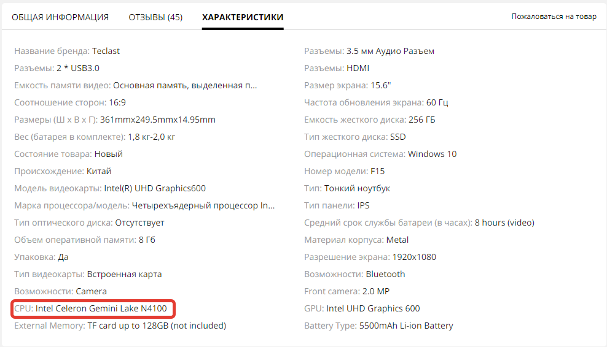Select the ХАРАКТЕРИСТИКИ tab
This screenshot has height=347, width=607.
(243, 17)
